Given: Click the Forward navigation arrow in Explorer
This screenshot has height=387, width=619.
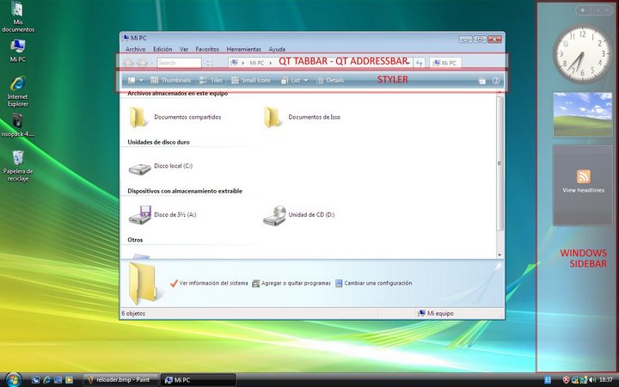Looking at the screenshot, I should (x=142, y=63).
